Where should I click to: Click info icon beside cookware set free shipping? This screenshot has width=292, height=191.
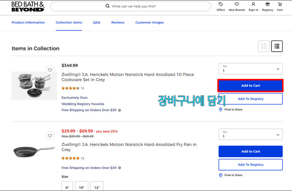[119, 110]
